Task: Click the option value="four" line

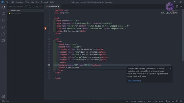Action: click(84, 60)
